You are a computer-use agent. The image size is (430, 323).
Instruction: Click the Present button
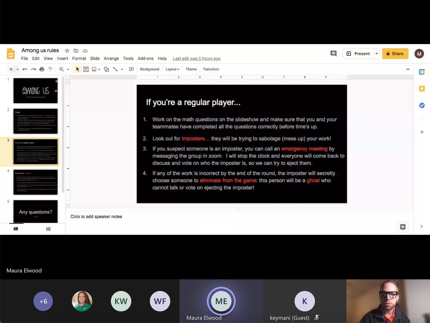[358, 54]
